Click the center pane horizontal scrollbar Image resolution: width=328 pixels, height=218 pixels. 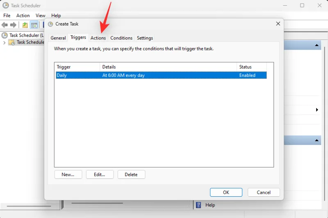pos(97,203)
